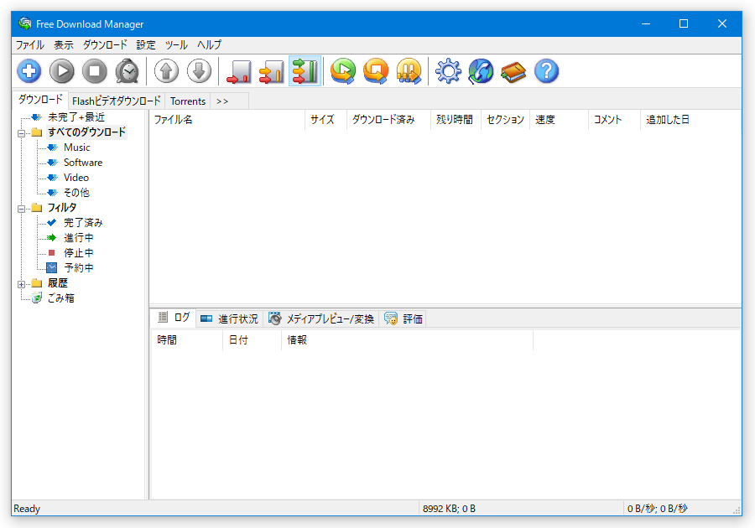This screenshot has height=528, width=755.
Task: Open help with the question mark icon
Action: coord(546,71)
